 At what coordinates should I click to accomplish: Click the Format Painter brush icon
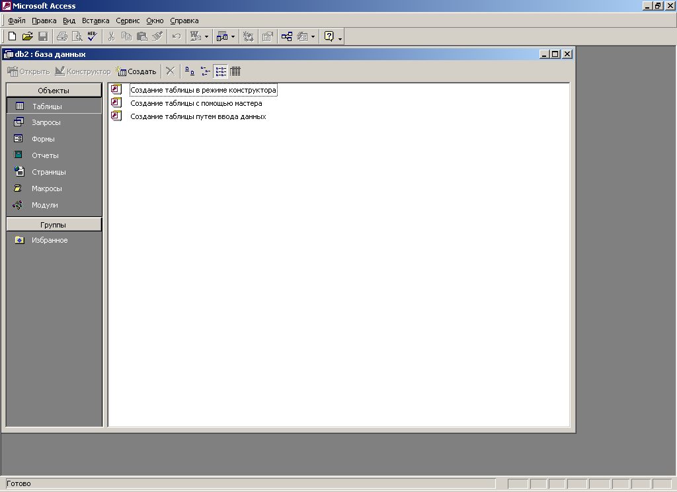point(157,37)
